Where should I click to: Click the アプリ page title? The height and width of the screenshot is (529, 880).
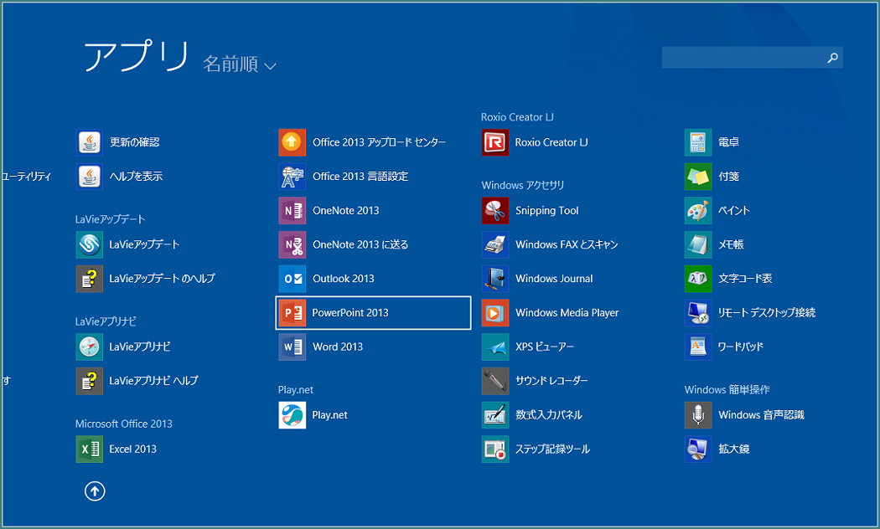click(x=137, y=56)
